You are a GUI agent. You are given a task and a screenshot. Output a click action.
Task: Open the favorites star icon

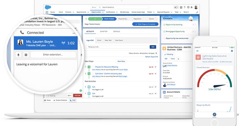coord(175,7)
